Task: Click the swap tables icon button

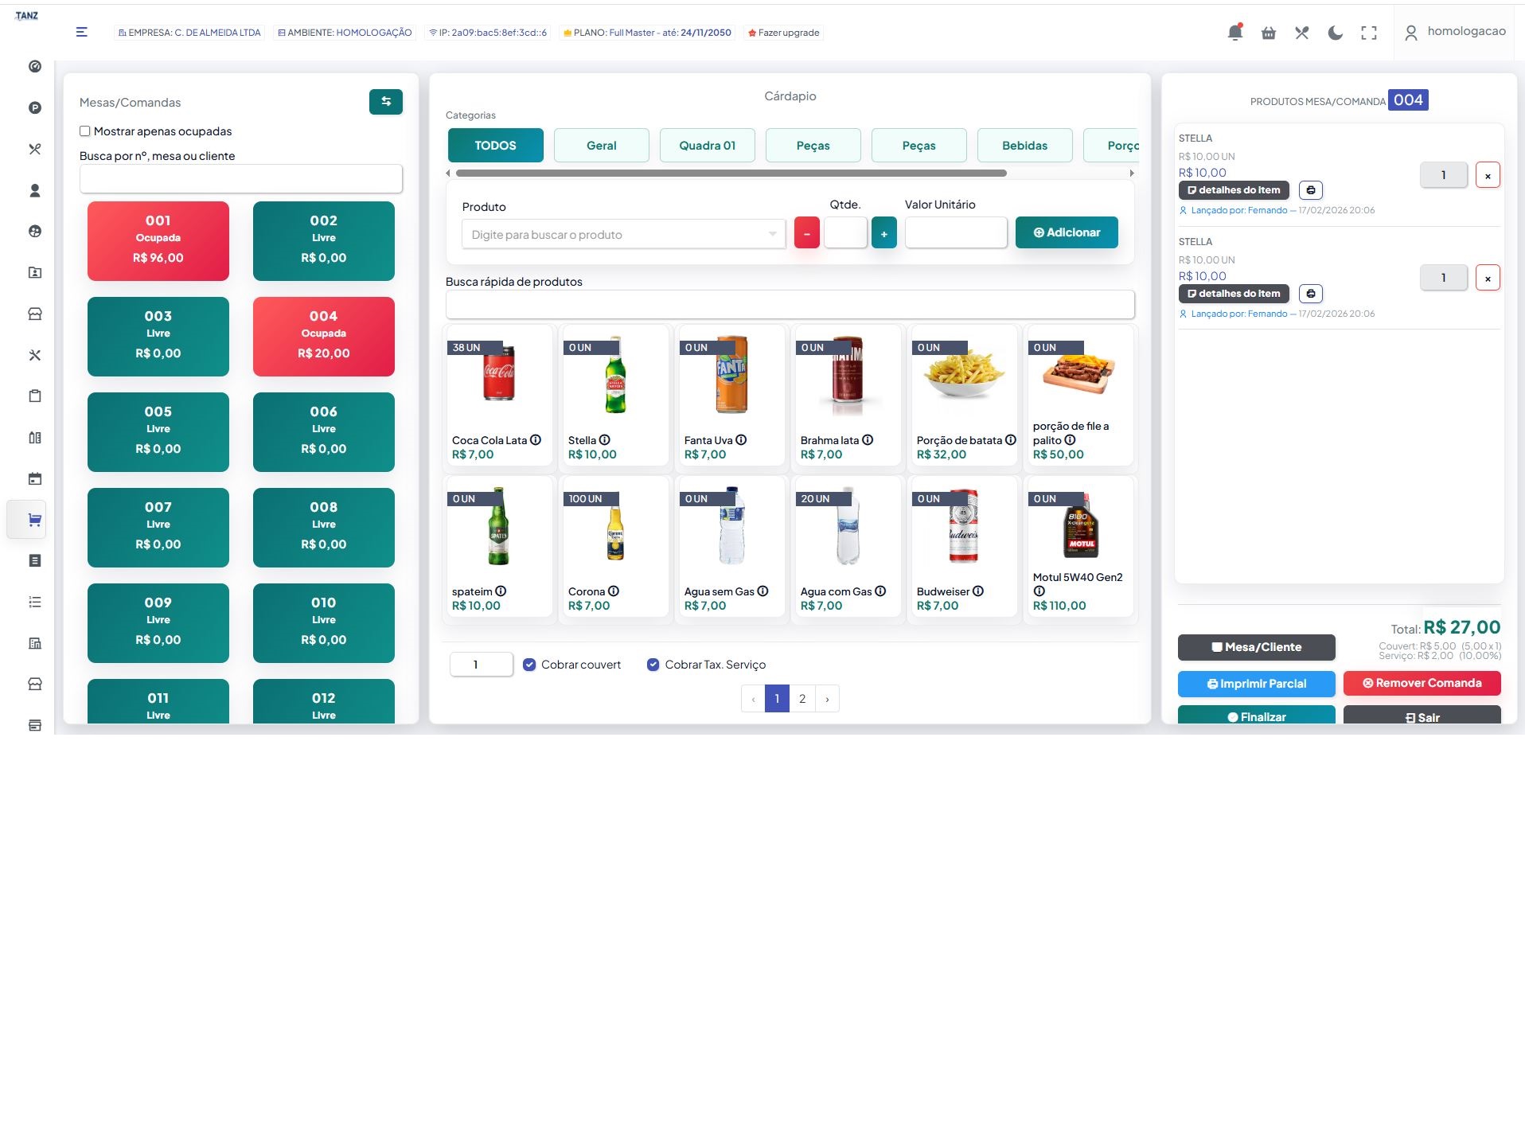Action: click(x=386, y=102)
